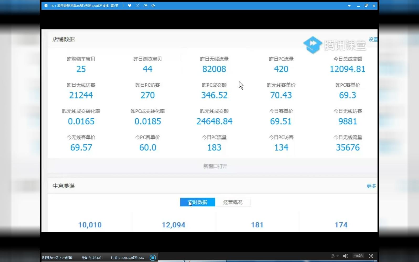Click the upload-arrow icon after share icon

(x=153, y=6)
